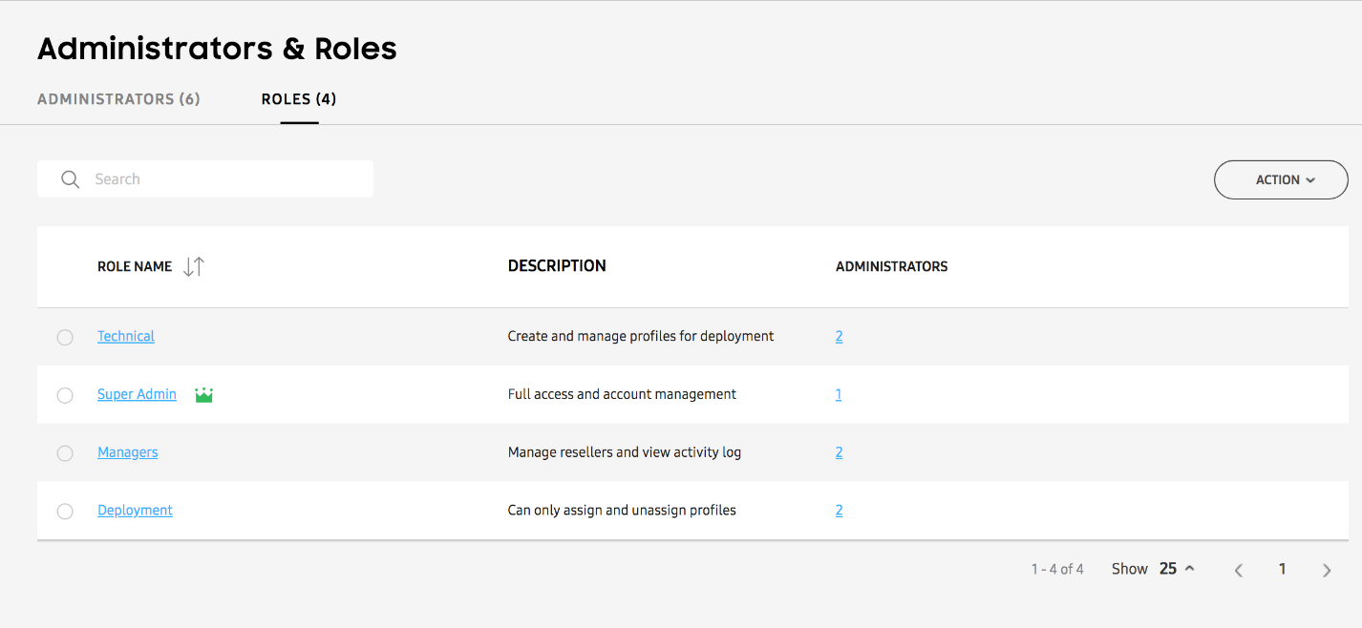The width and height of the screenshot is (1362, 628).
Task: Click the green crown icon beside Super Admin
Action: (x=203, y=394)
